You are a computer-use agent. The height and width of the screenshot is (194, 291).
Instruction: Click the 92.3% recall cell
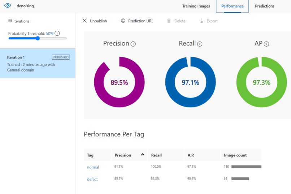(155, 179)
